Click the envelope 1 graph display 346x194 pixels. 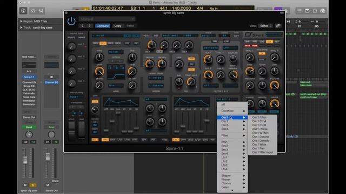(x=121, y=102)
